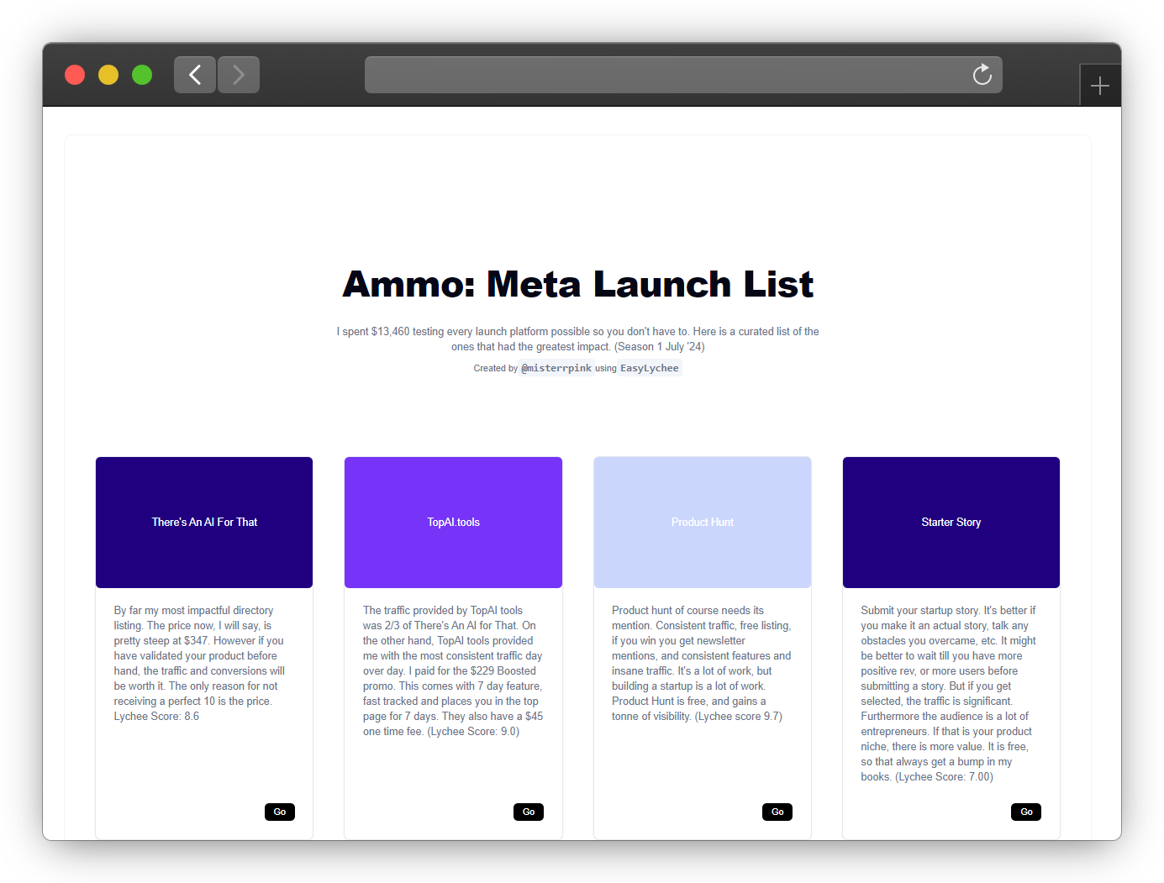Click the browser back arrow
The width and height of the screenshot is (1164, 883).
coord(195,75)
